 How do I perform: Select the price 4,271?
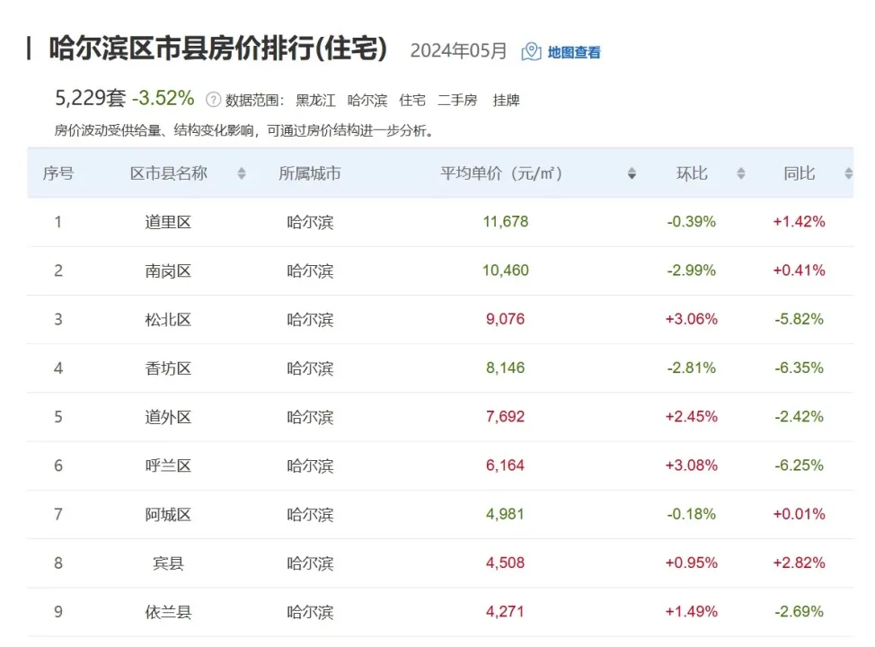[x=506, y=611]
